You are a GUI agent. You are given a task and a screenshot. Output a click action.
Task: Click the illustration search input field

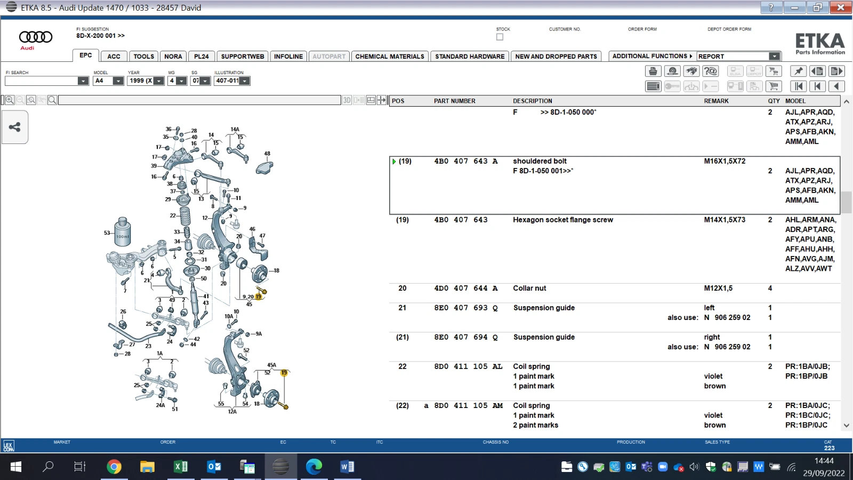(199, 100)
